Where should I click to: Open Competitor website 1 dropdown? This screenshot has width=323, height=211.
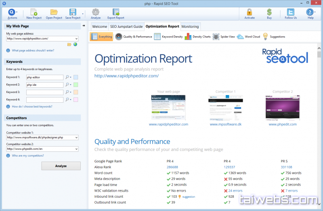[x=77, y=137]
